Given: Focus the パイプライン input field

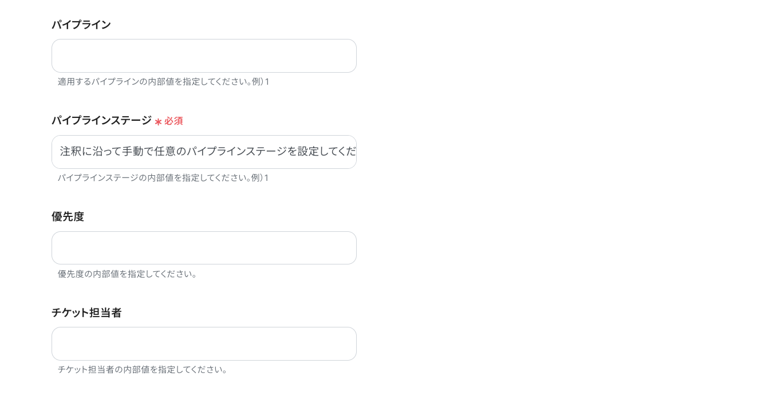Looking at the screenshot, I should [204, 56].
